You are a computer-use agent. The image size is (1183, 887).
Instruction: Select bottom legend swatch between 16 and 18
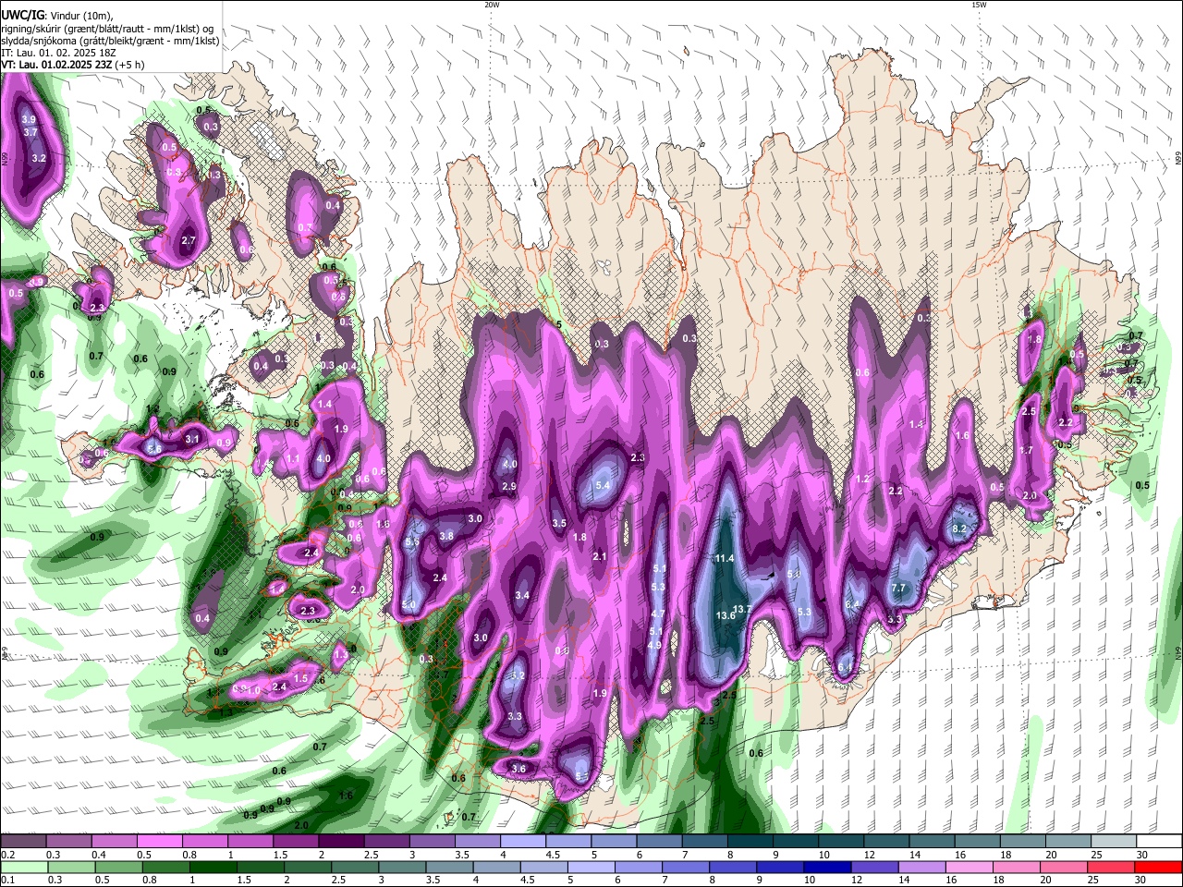(970, 867)
